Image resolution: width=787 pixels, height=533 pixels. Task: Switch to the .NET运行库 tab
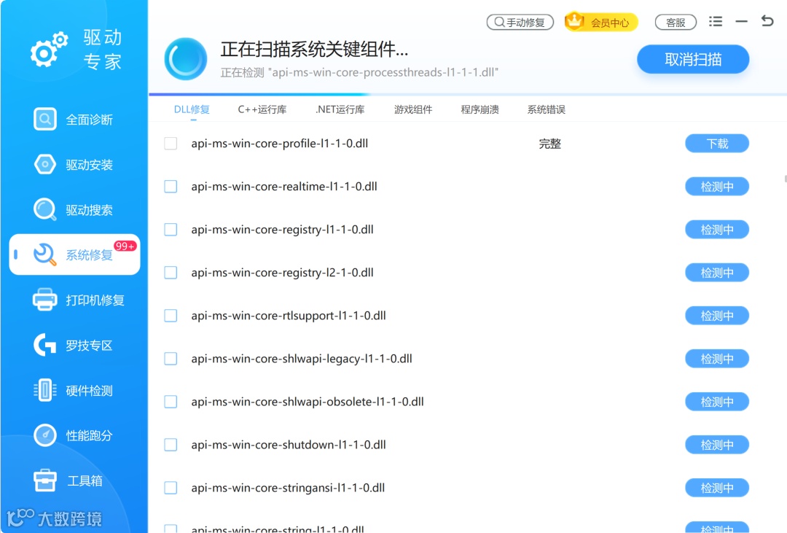(340, 109)
